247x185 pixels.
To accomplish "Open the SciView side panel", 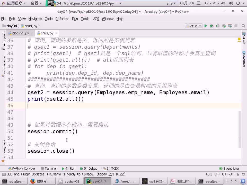I will pyautogui.click(x=244, y=38).
